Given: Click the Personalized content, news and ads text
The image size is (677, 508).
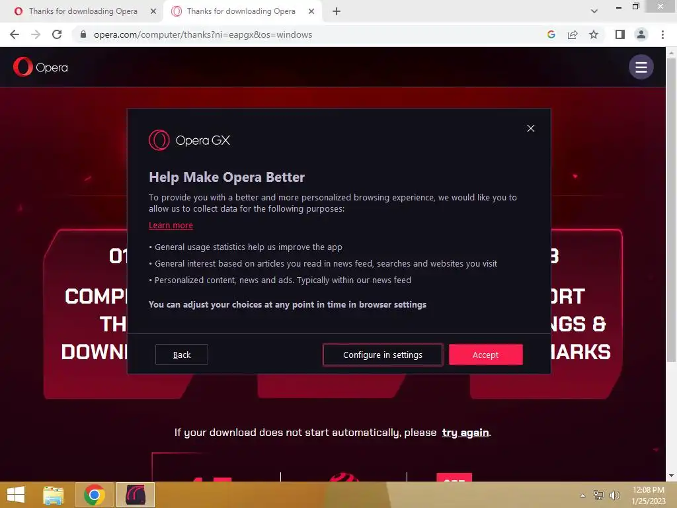Looking at the screenshot, I should click(283, 280).
